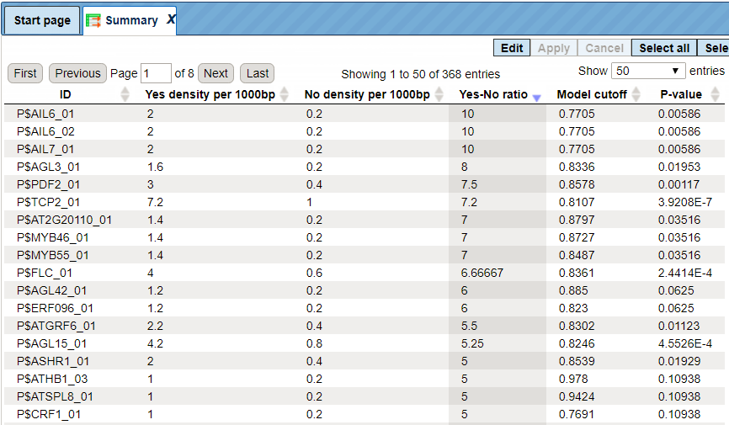Image resolution: width=729 pixels, height=425 pixels.
Task: Click the Previous page button
Action: (x=77, y=73)
